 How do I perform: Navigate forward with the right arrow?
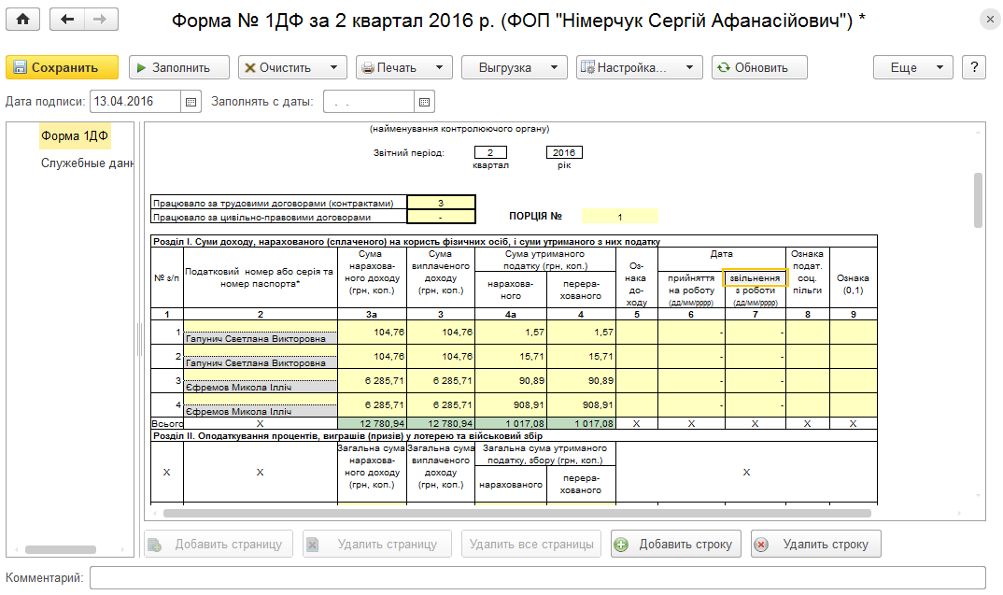coord(101,20)
